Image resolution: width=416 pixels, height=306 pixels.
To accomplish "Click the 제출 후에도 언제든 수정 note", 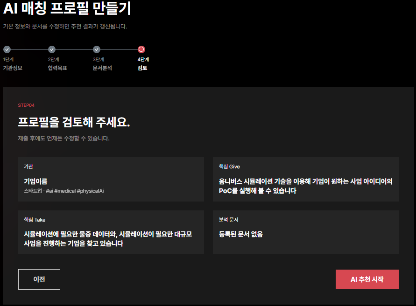I will point(63,138).
